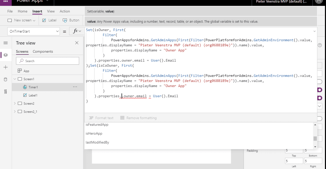Open the app launcher waffle icon
Viewport: 326px width, 169px height.
click(x=6, y=1)
